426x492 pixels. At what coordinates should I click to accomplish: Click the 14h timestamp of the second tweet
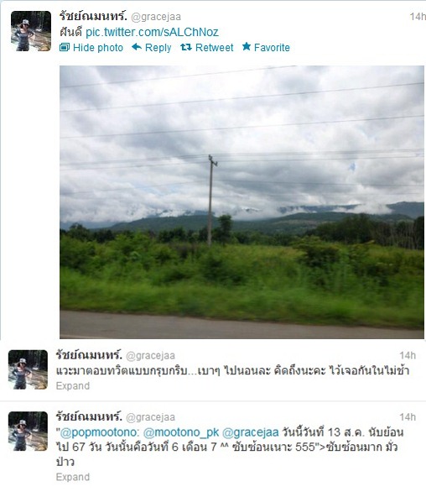408,355
